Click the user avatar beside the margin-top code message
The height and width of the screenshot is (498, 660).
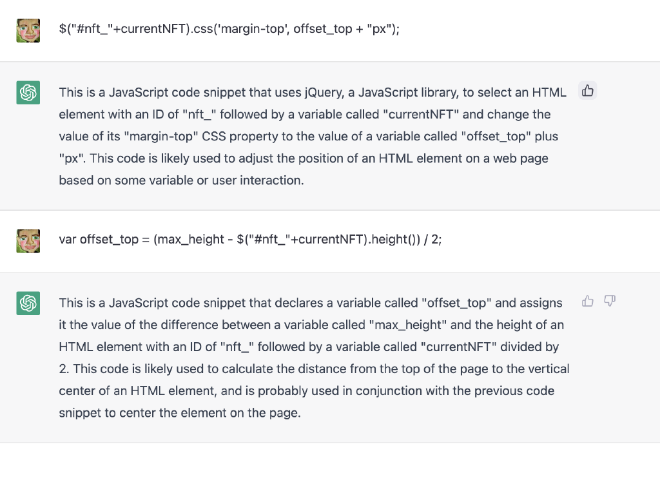[x=28, y=30]
